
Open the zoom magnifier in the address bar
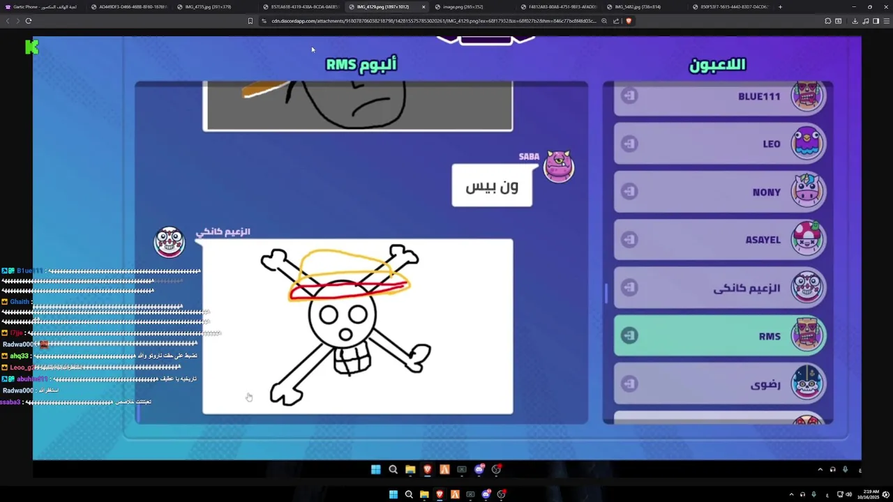tap(604, 21)
